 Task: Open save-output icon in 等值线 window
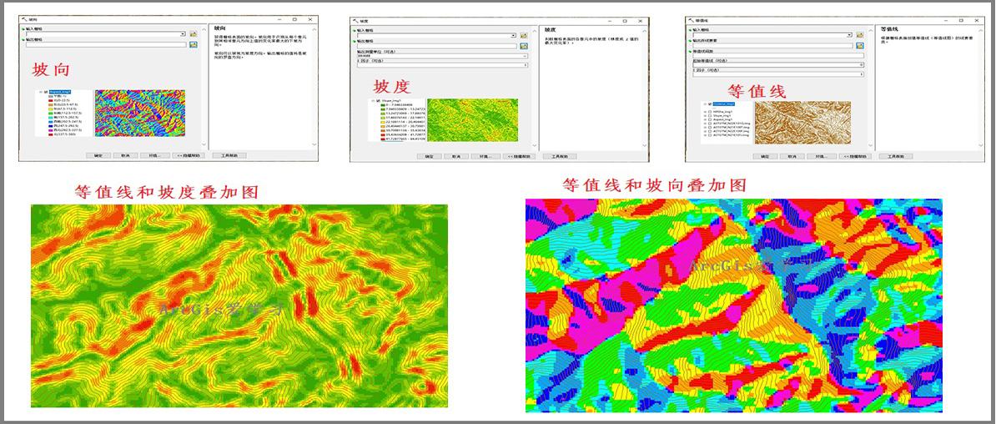pos(860,46)
